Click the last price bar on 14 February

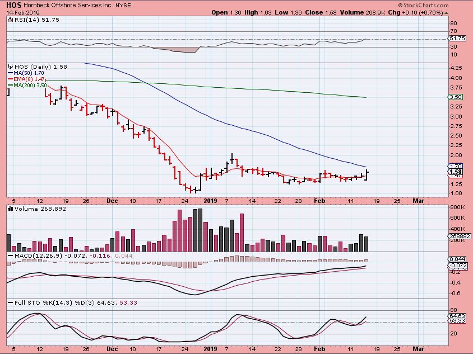[367, 175]
